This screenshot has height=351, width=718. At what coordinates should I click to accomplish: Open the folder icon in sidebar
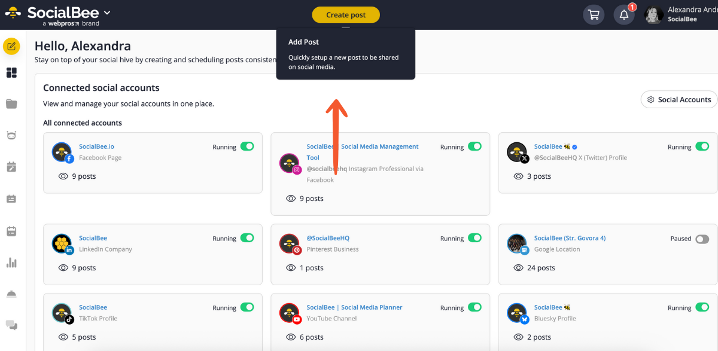click(x=11, y=104)
